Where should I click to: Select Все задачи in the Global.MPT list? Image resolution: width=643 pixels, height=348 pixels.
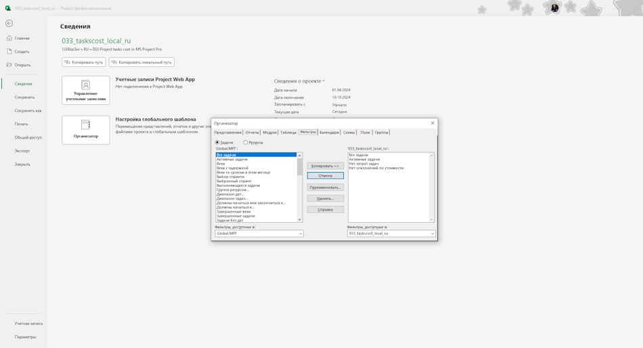coord(256,155)
